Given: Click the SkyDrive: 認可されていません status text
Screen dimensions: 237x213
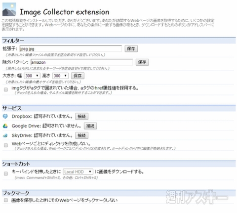Looking at the screenshot, I should coord(42,135).
